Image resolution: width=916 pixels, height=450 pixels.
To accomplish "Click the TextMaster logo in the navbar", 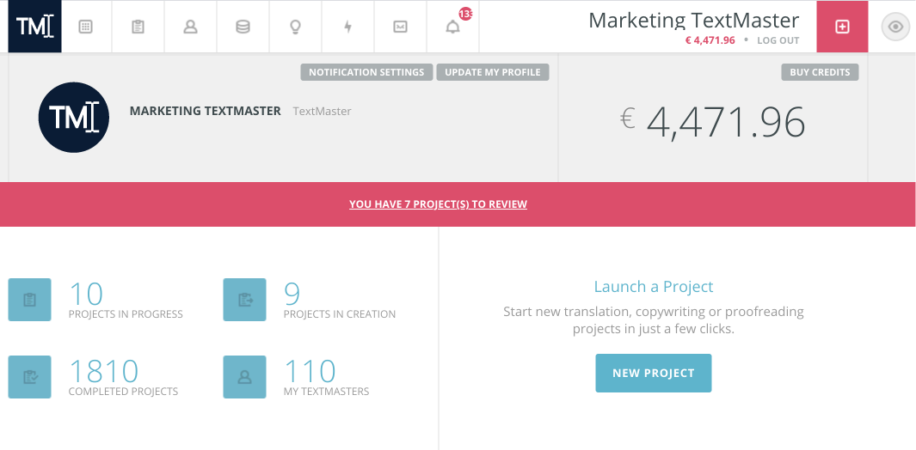I will [x=34, y=27].
